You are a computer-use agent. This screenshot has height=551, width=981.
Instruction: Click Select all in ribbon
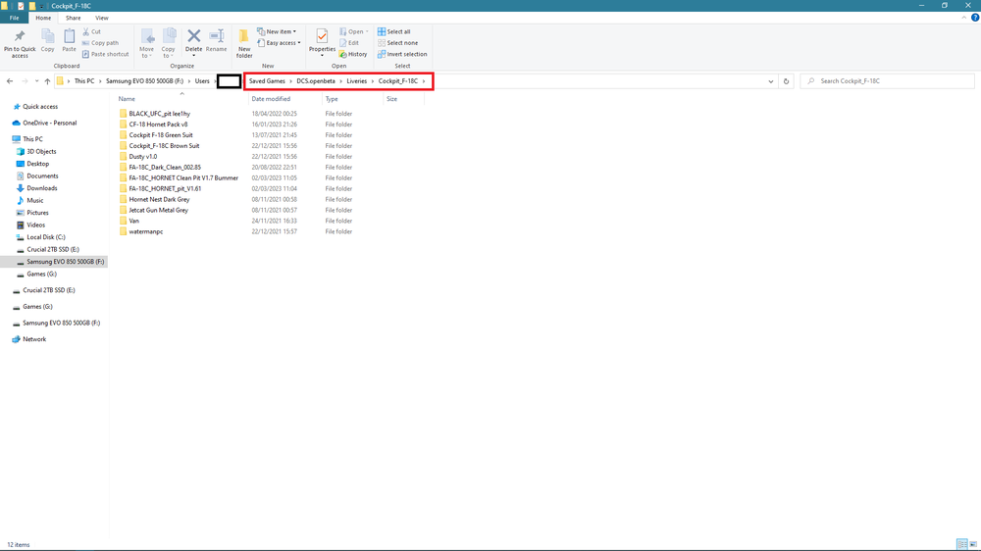point(393,32)
